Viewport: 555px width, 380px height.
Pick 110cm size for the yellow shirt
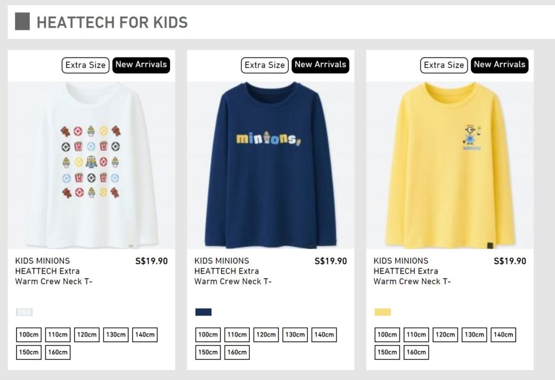coord(416,335)
